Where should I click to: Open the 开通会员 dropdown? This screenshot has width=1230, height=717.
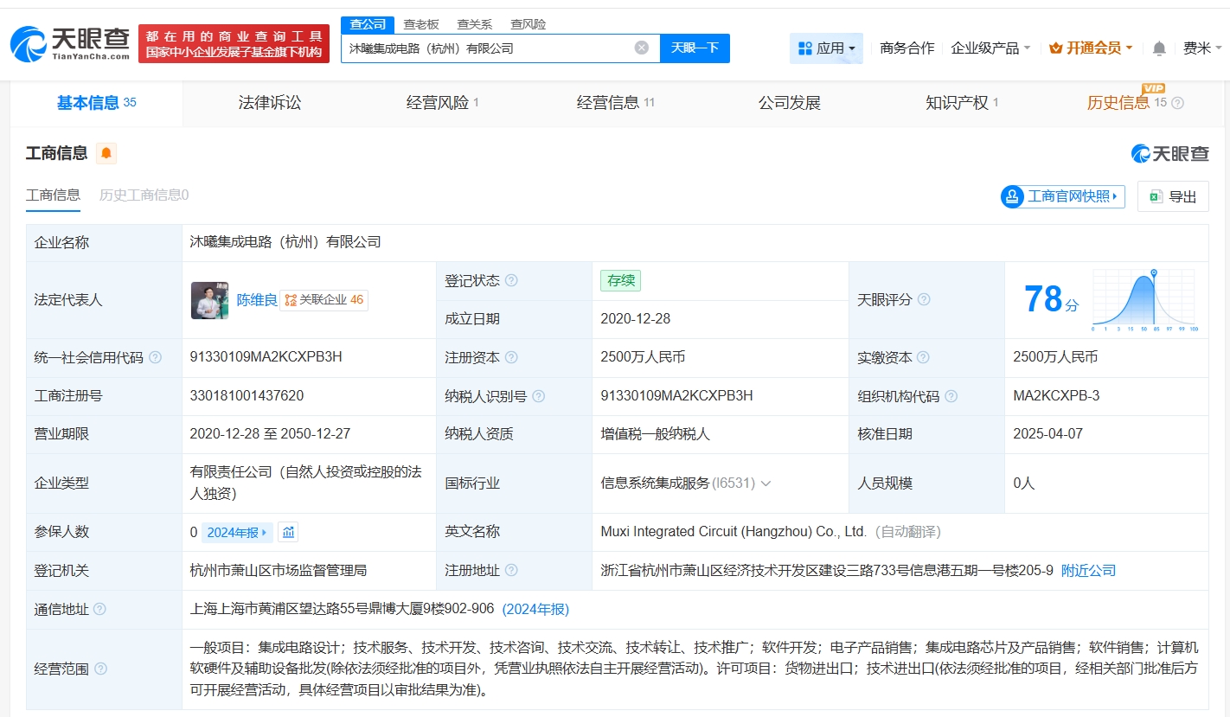[x=1091, y=48]
